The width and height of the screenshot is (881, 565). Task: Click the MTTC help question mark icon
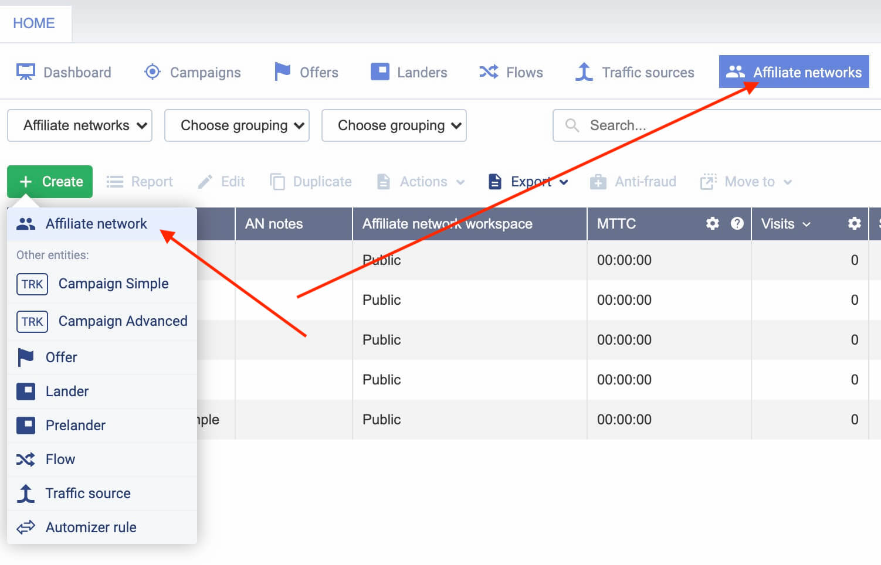point(737,223)
